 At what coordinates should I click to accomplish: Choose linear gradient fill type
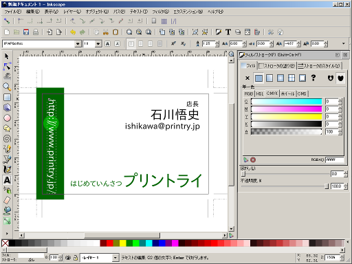coord(269,78)
